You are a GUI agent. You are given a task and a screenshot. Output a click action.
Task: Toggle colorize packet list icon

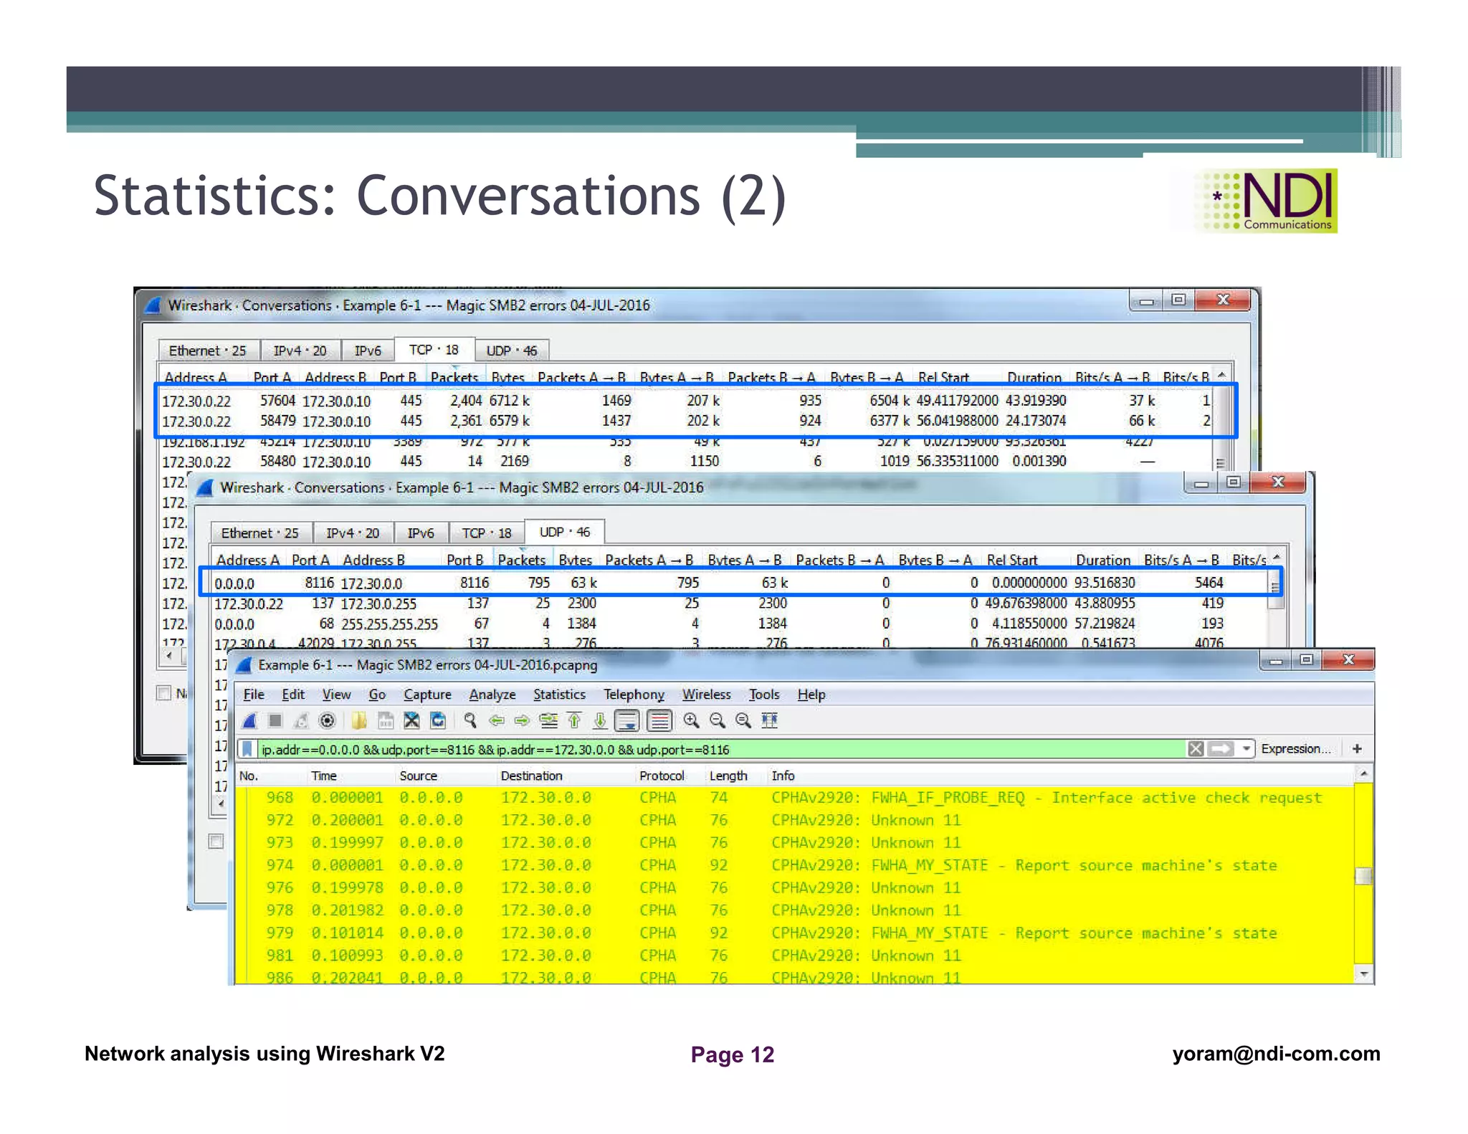click(659, 721)
